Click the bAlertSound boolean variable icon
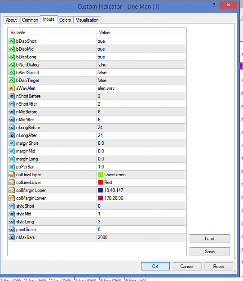243x281 pixels. coord(12,72)
